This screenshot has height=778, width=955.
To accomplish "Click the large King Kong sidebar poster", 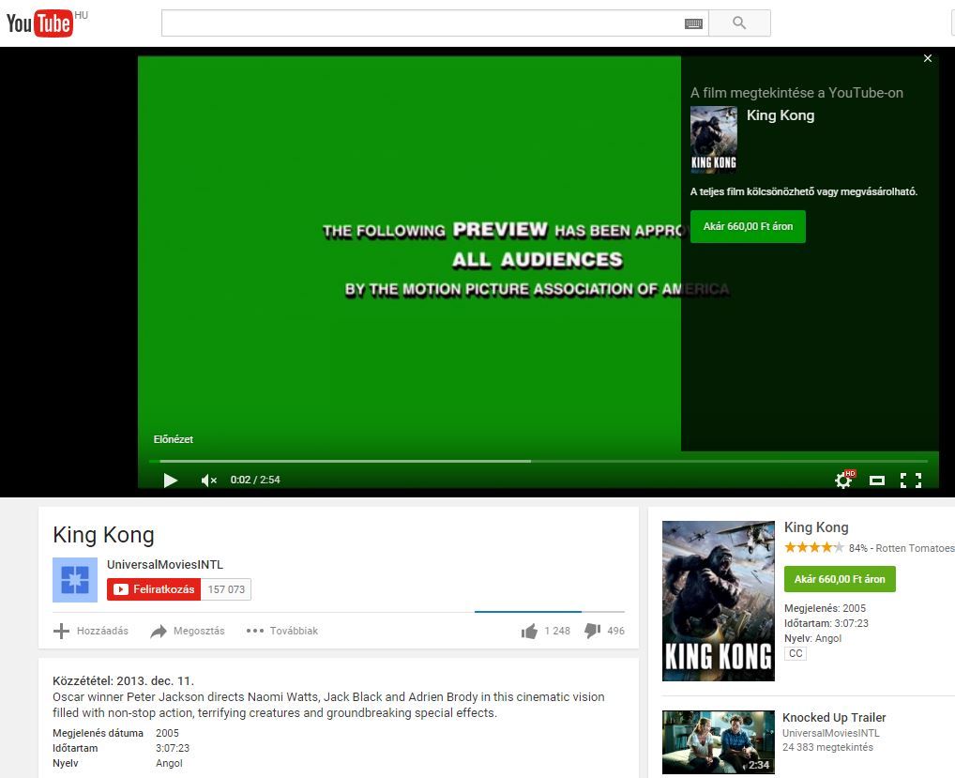I will tap(719, 601).
